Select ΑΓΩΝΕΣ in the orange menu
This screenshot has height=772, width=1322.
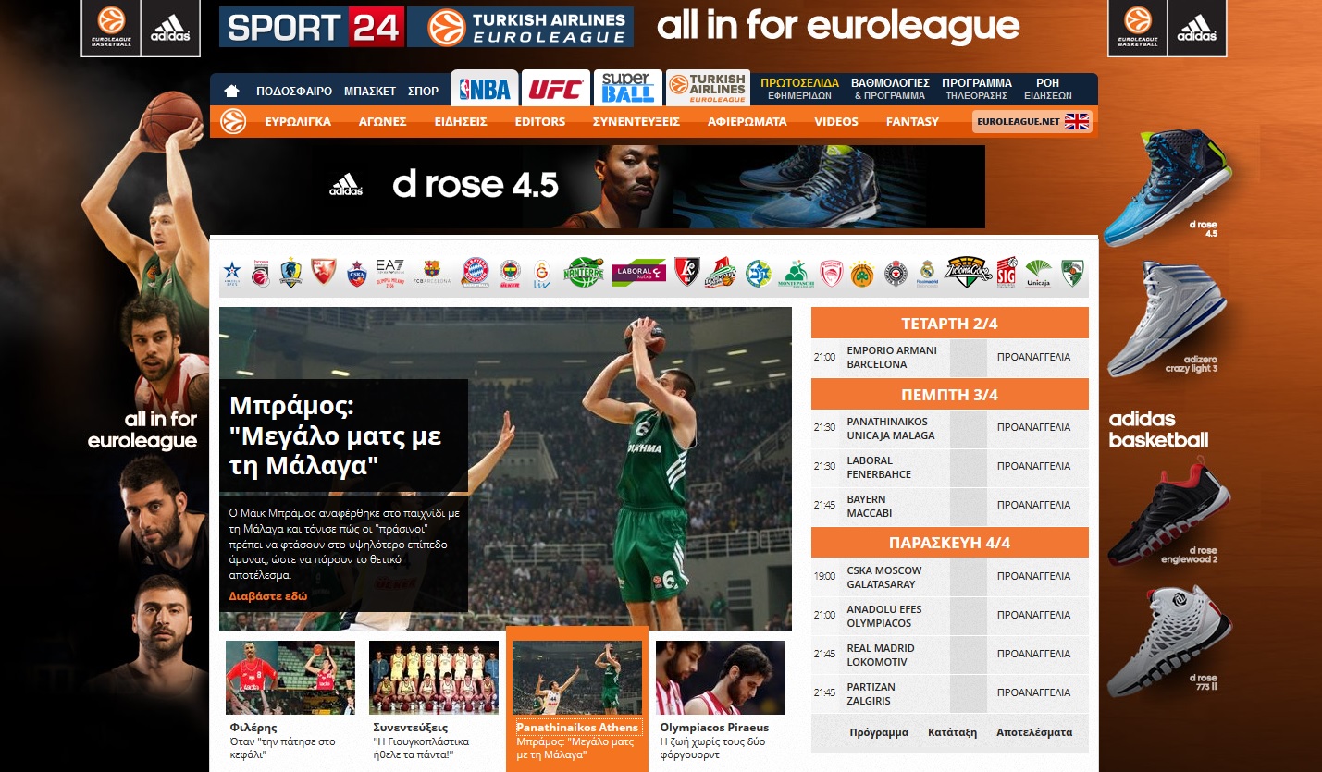(383, 121)
